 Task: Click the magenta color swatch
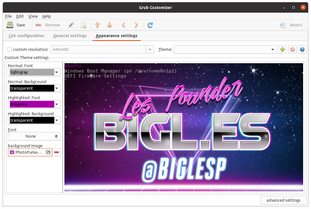coord(32,104)
